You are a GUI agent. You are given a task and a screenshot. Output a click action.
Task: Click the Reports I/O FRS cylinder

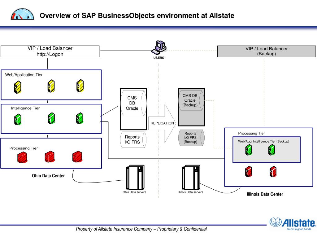[133, 140]
